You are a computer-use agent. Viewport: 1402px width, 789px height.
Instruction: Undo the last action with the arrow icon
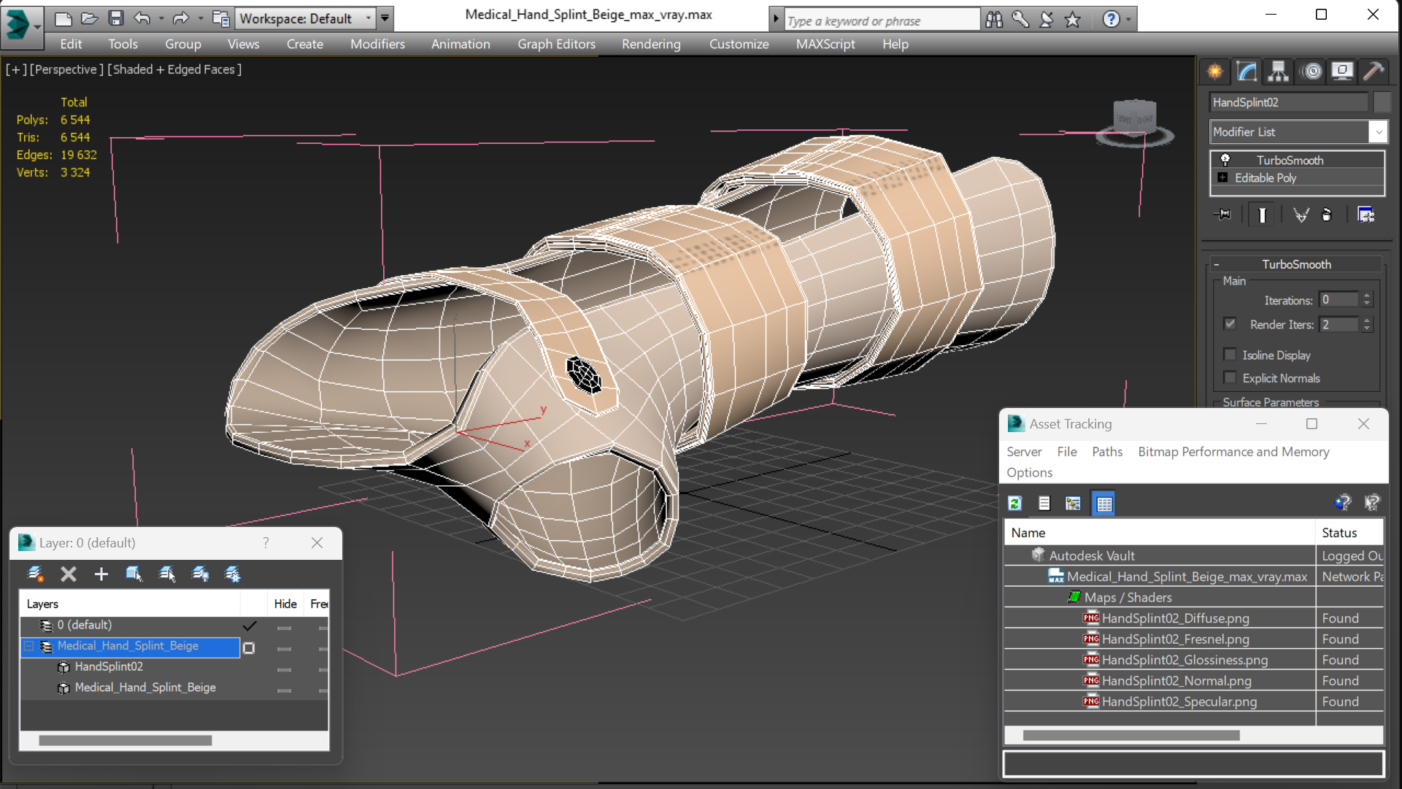(x=142, y=18)
